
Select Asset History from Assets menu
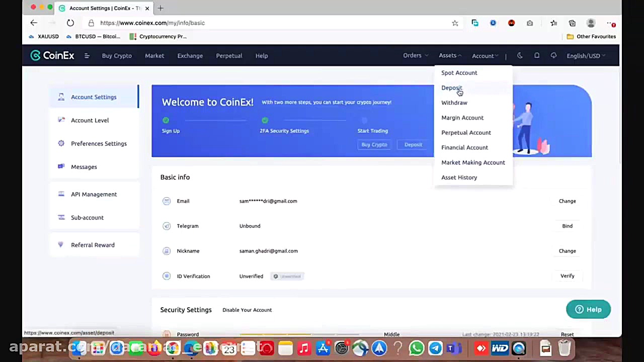pos(459,177)
